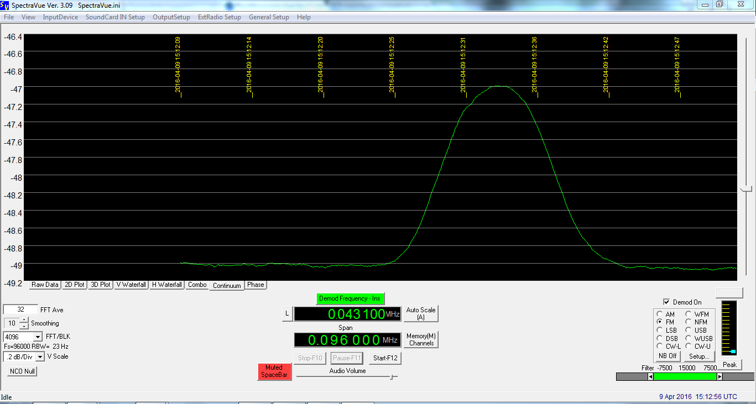Open the Help menu
Viewport: 756px width, 404px height.
(x=304, y=17)
